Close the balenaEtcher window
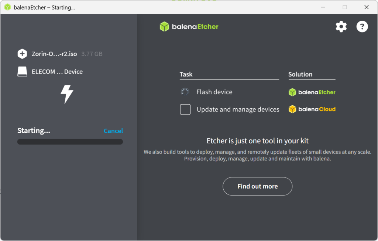Viewport: 378px width, 241px height. (x=367, y=7)
